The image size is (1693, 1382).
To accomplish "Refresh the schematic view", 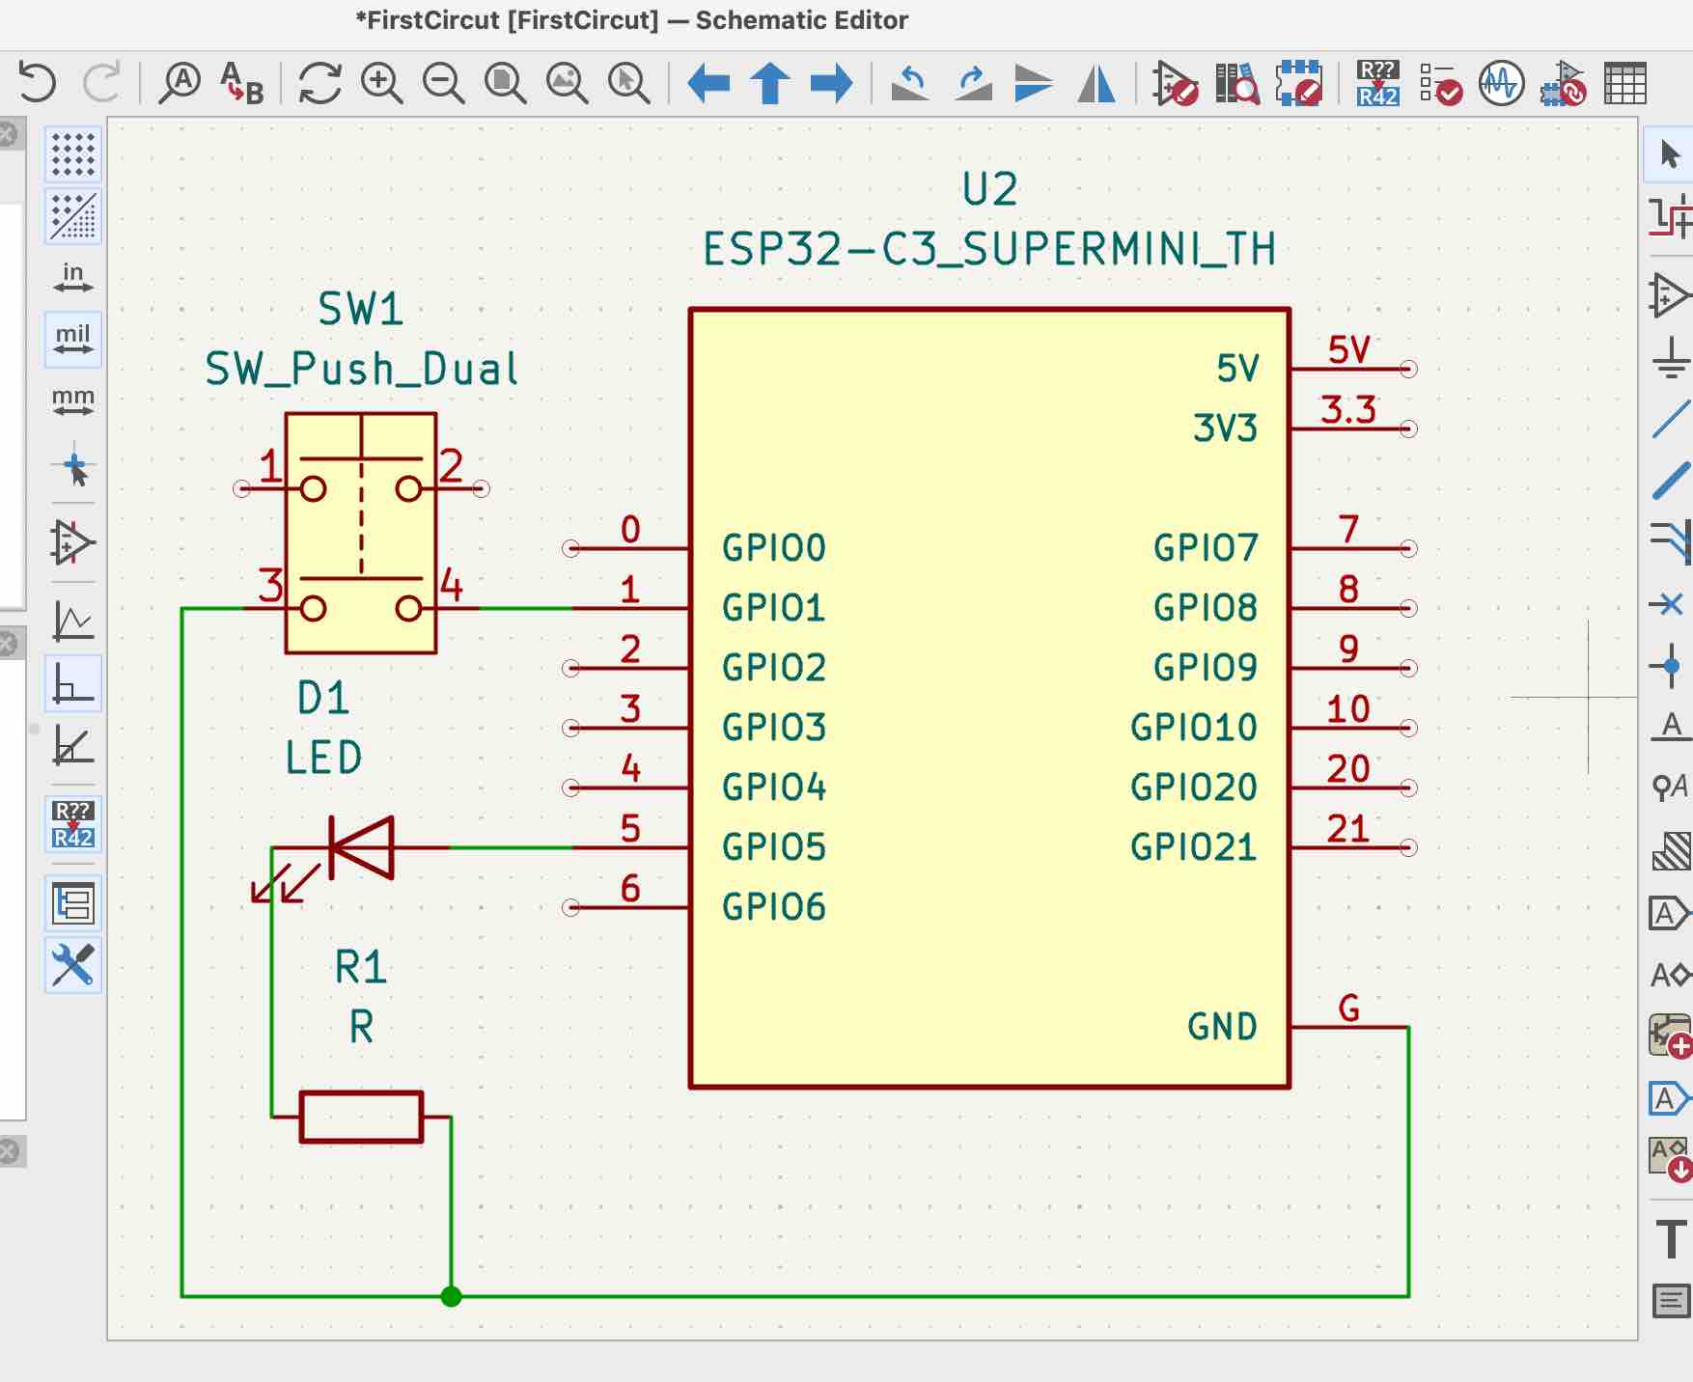I will pyautogui.click(x=319, y=82).
